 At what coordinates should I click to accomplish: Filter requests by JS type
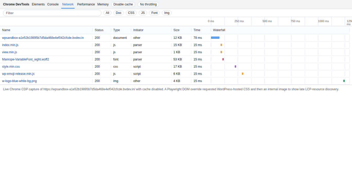(143, 13)
